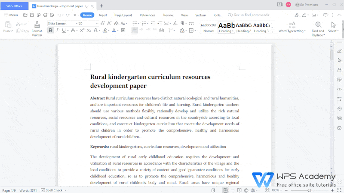Open the font name dropdown

point(77,24)
